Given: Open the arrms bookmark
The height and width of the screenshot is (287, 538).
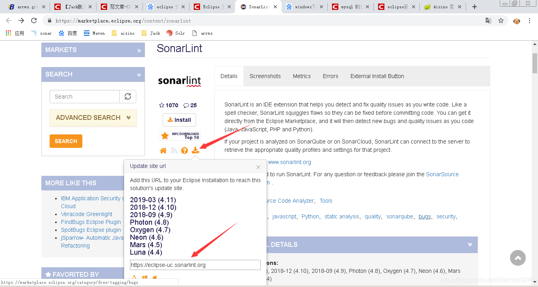Looking at the screenshot, I should tap(202, 33).
